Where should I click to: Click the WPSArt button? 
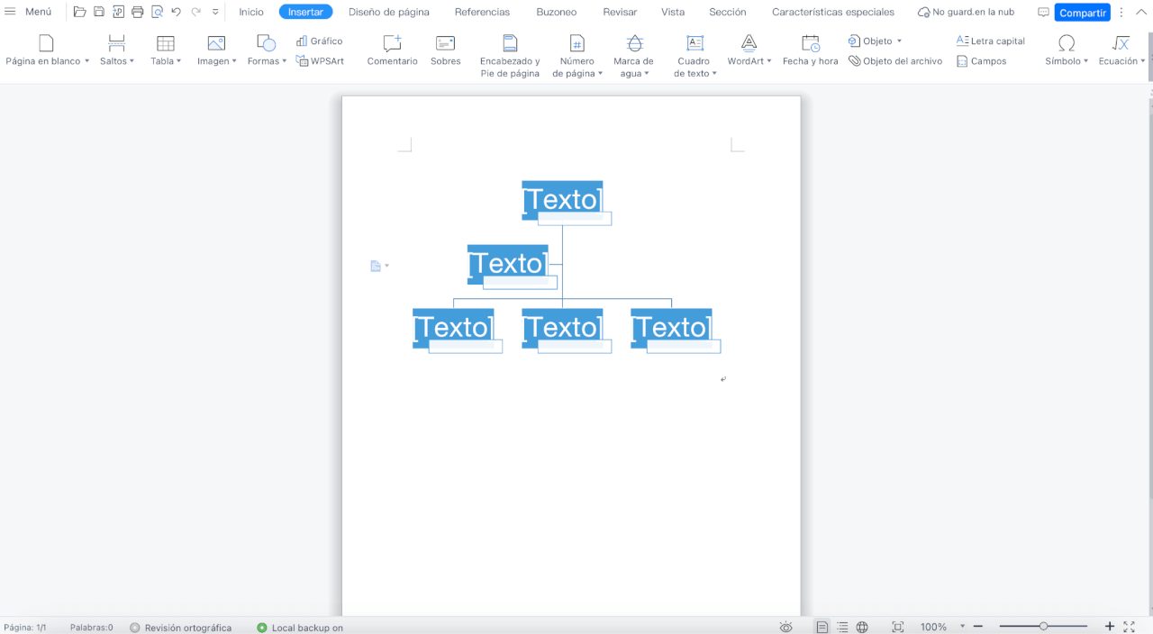click(320, 60)
